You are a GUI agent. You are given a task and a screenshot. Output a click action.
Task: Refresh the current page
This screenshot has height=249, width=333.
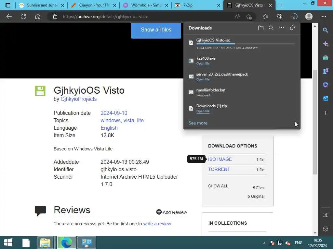pos(23,17)
